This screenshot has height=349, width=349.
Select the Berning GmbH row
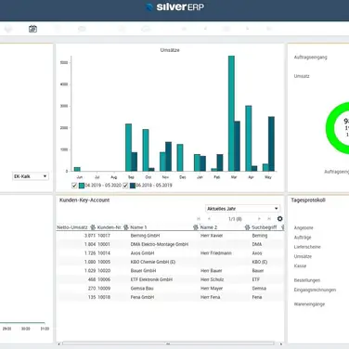pyautogui.click(x=170, y=236)
